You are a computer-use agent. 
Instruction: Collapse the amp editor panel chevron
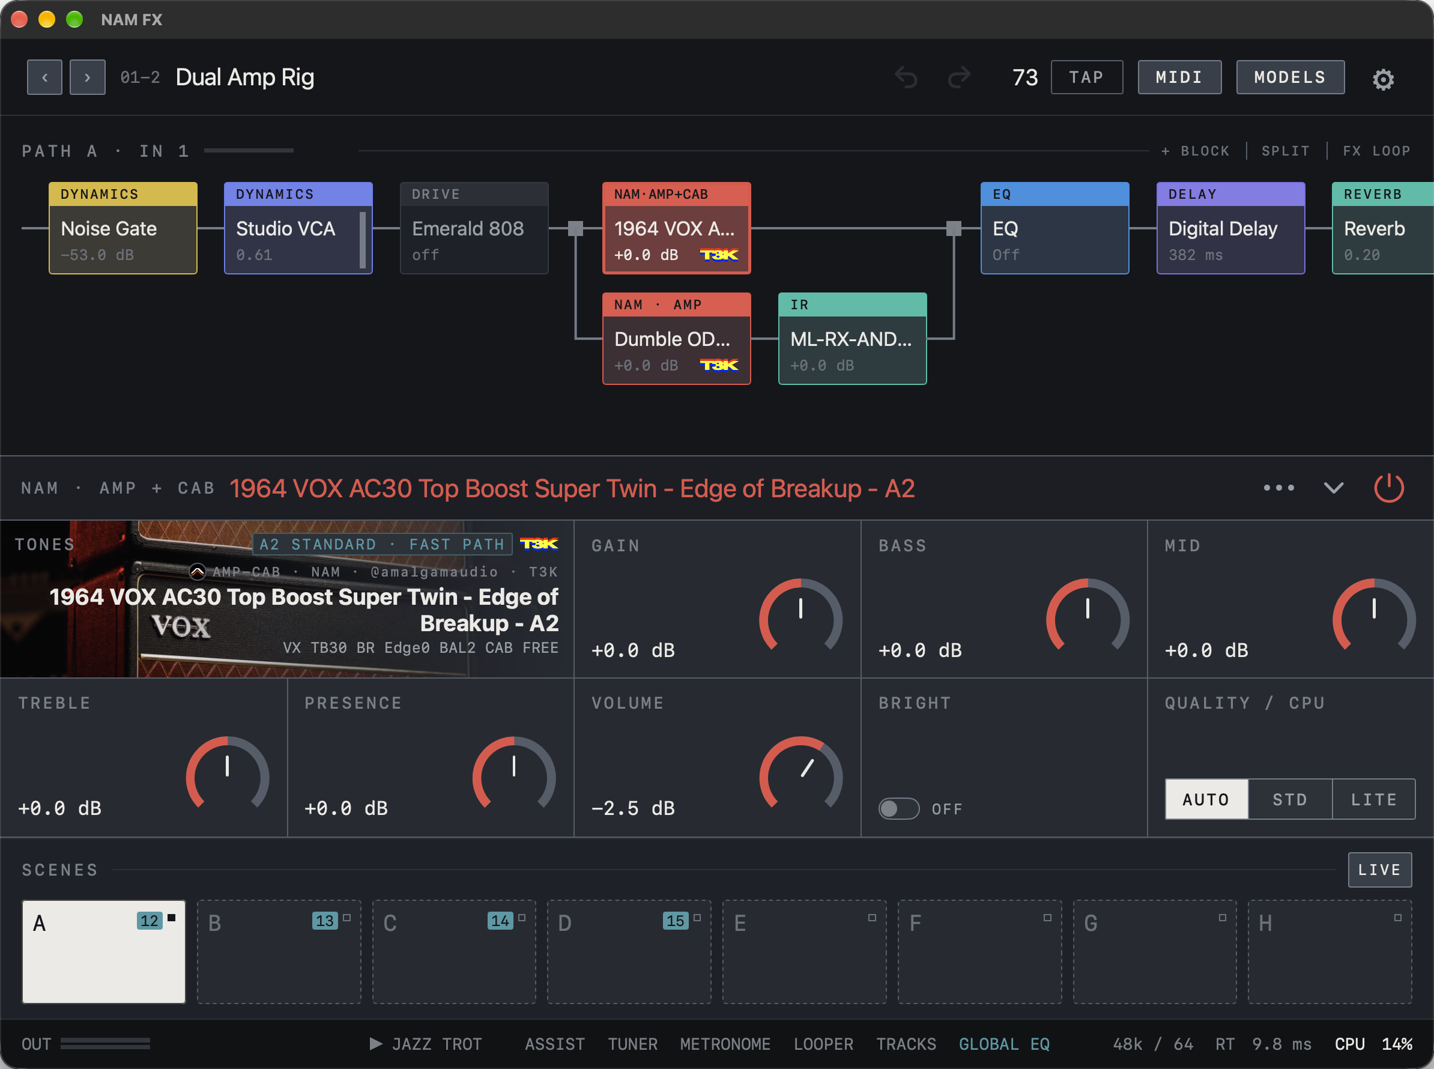pos(1334,488)
